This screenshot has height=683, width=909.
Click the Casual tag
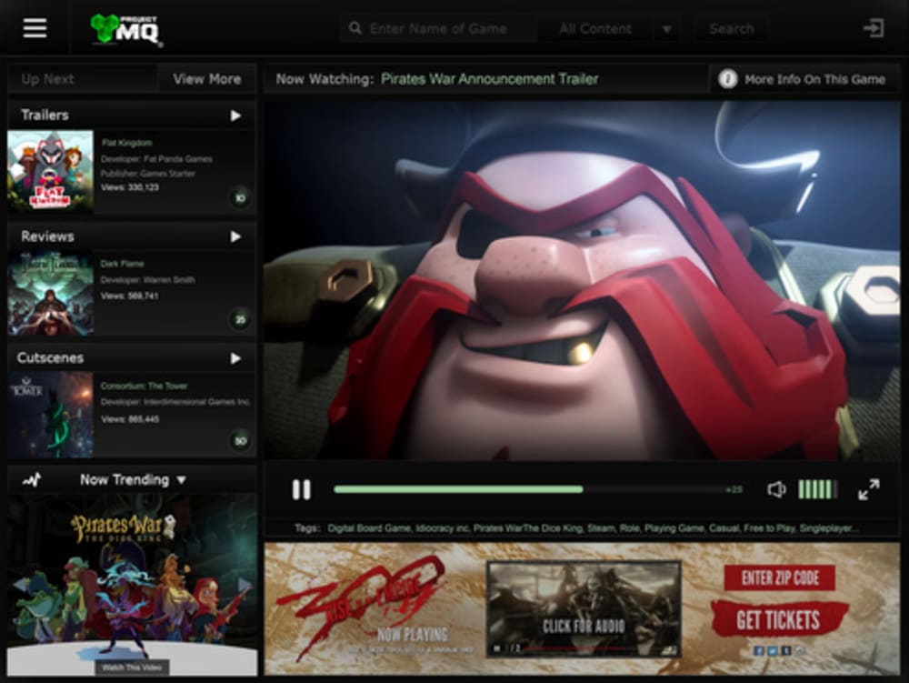723,528
